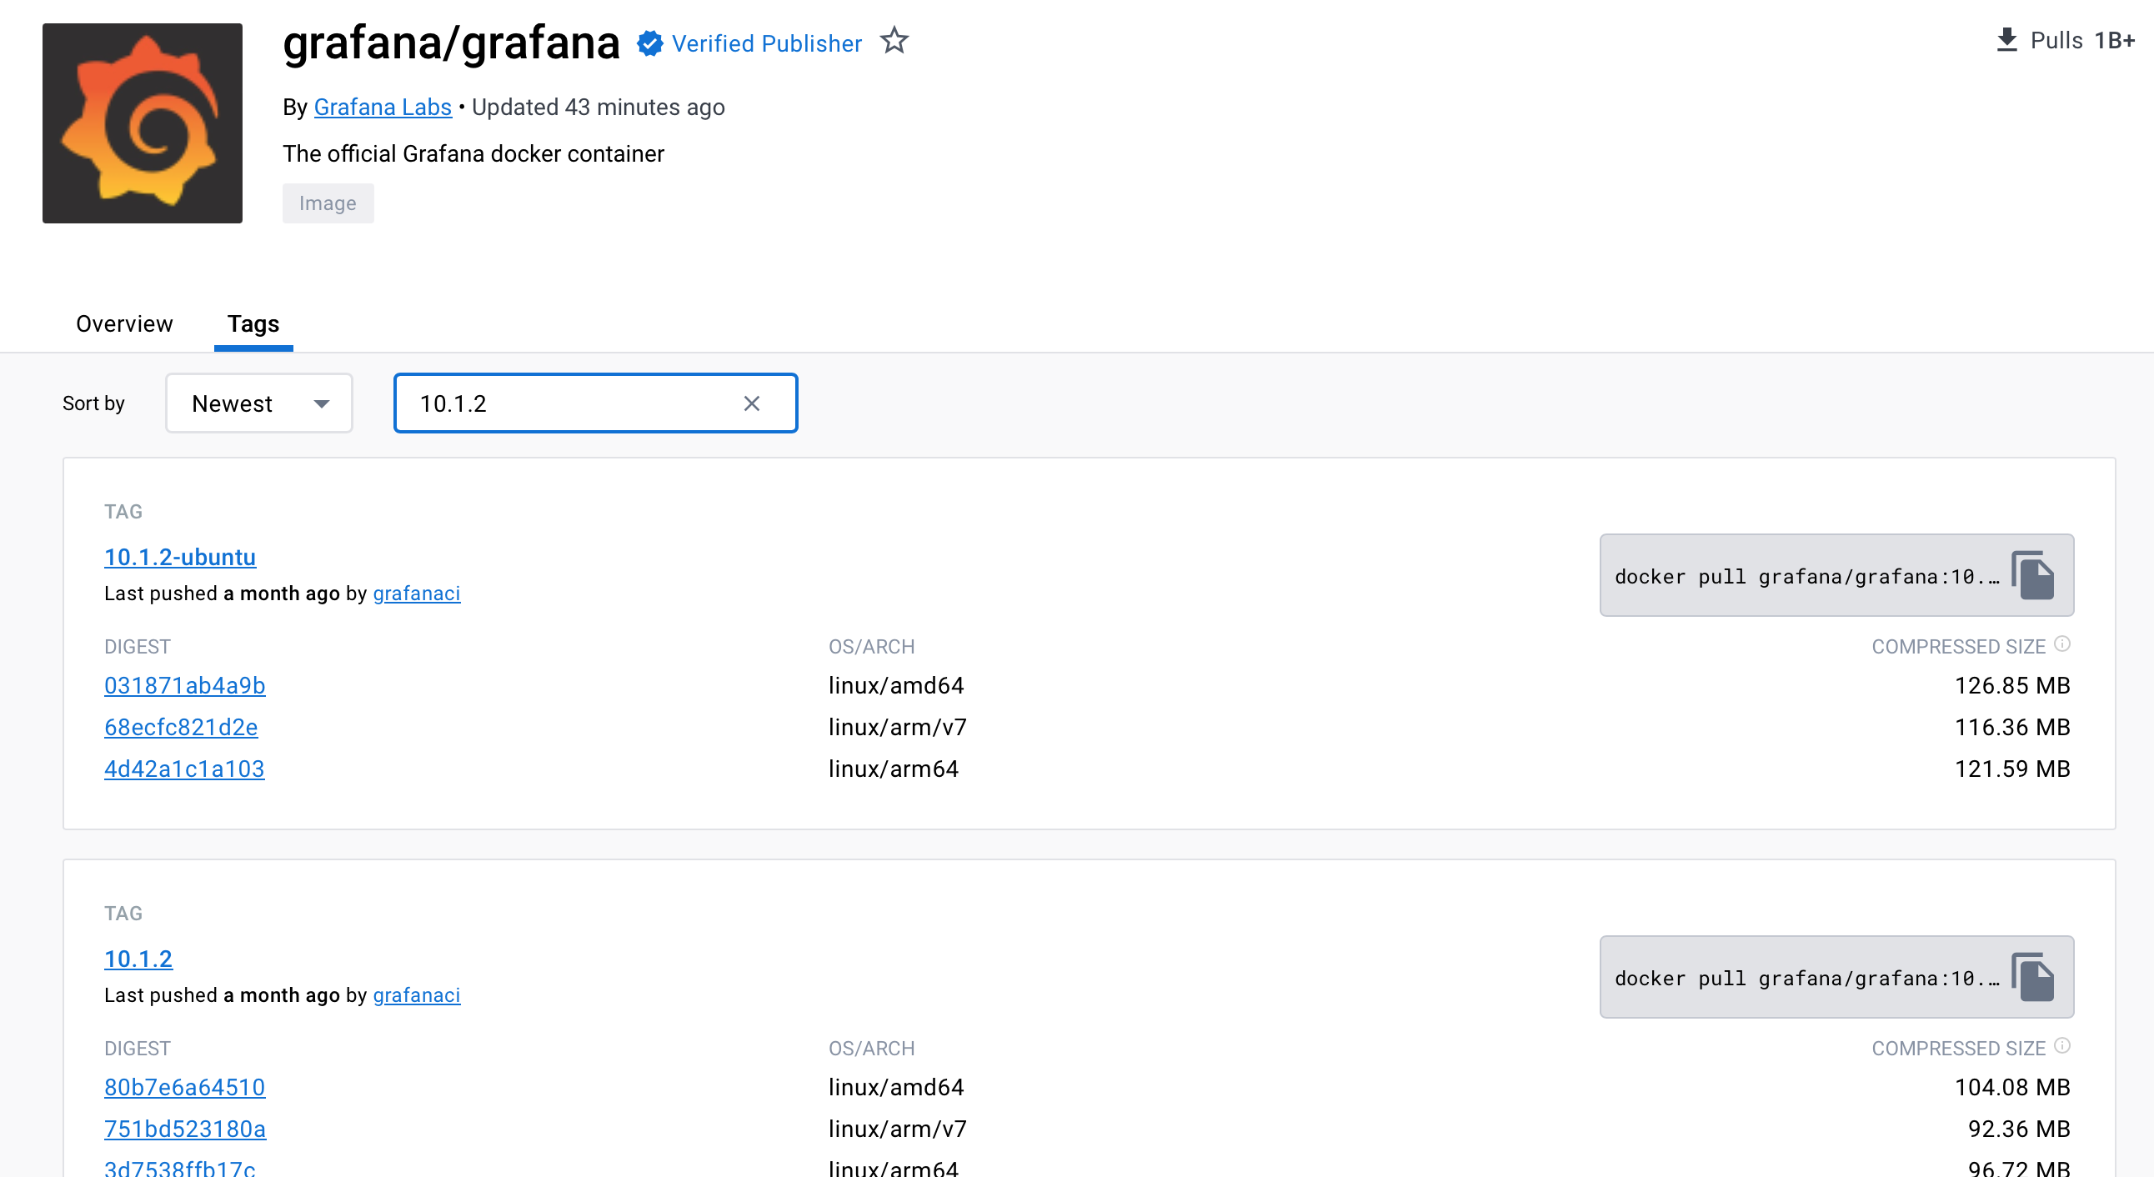View the compressed size info tooltip

2063,643
